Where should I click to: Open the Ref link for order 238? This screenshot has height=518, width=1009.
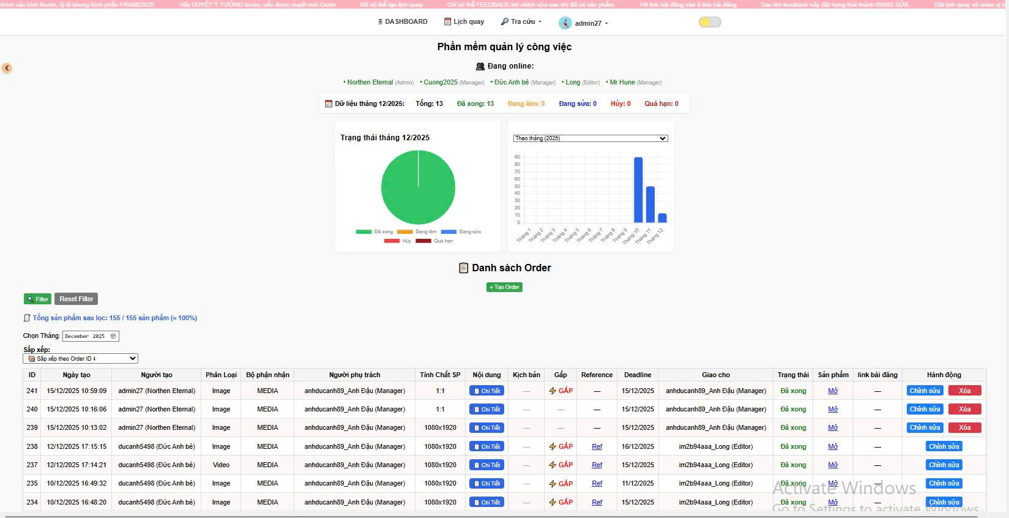pos(597,446)
